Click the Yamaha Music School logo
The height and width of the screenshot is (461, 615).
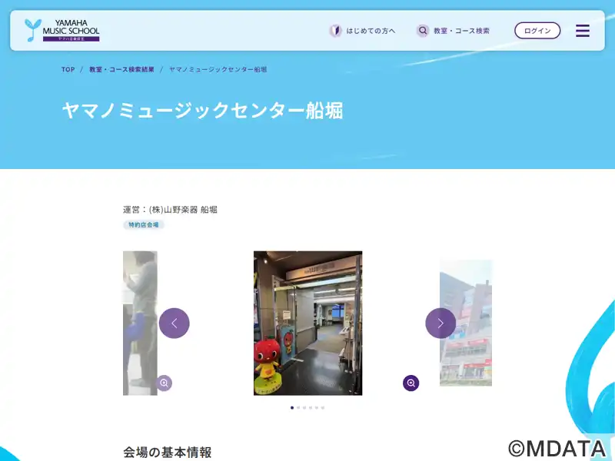[x=62, y=30]
